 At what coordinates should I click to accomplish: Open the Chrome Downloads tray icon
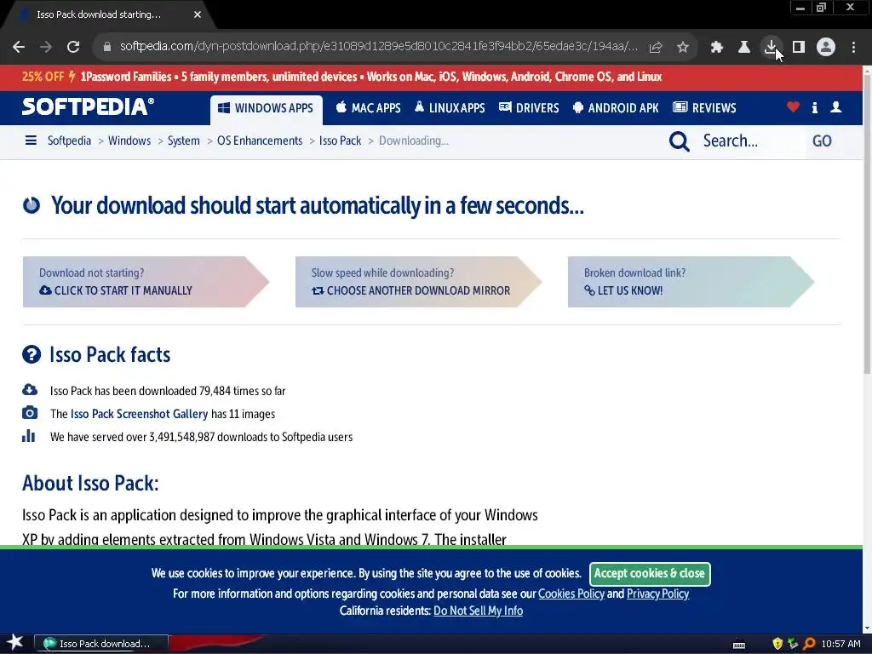tap(771, 47)
